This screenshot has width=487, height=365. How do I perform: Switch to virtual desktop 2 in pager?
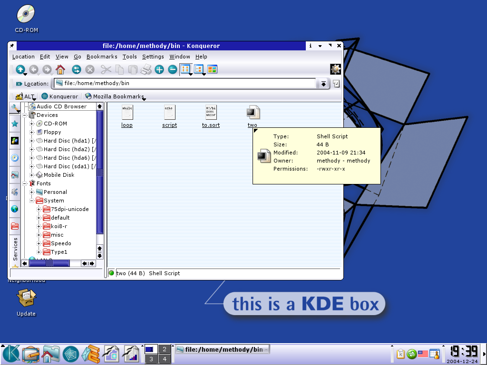click(165, 349)
